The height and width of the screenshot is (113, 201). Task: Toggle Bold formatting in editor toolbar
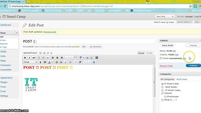tap(25, 58)
